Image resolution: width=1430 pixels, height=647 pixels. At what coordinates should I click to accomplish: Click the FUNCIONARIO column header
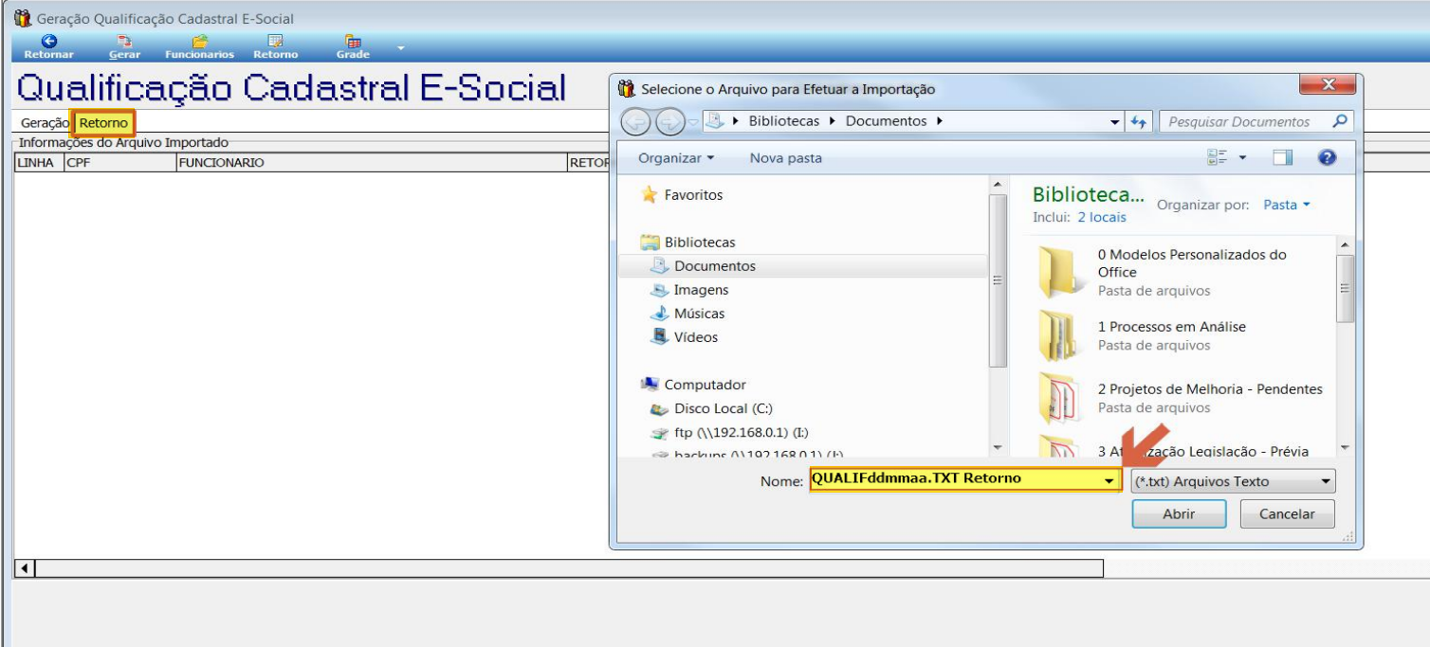[371, 162]
